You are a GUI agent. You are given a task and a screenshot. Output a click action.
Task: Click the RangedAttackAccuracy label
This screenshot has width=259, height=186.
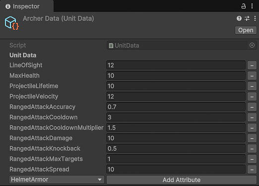coord(42,107)
